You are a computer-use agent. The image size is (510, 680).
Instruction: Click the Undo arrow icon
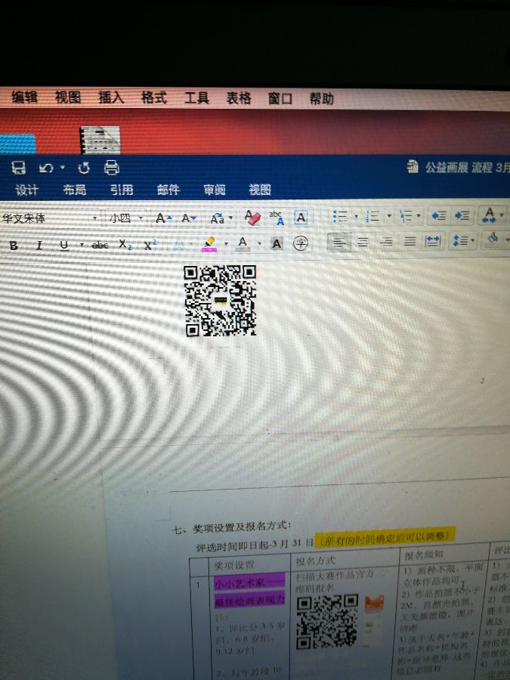(x=47, y=168)
